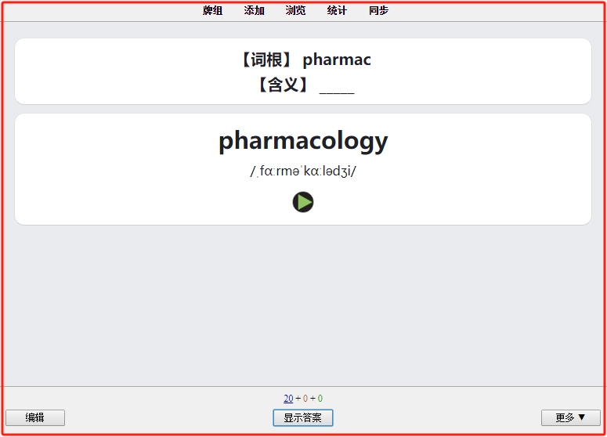
Task: Click the 编辑 edit button
Action: coord(35,417)
